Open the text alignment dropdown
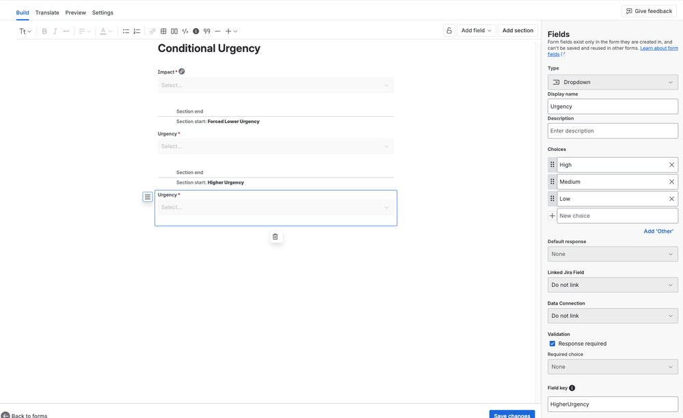The height and width of the screenshot is (418, 683). tap(85, 31)
